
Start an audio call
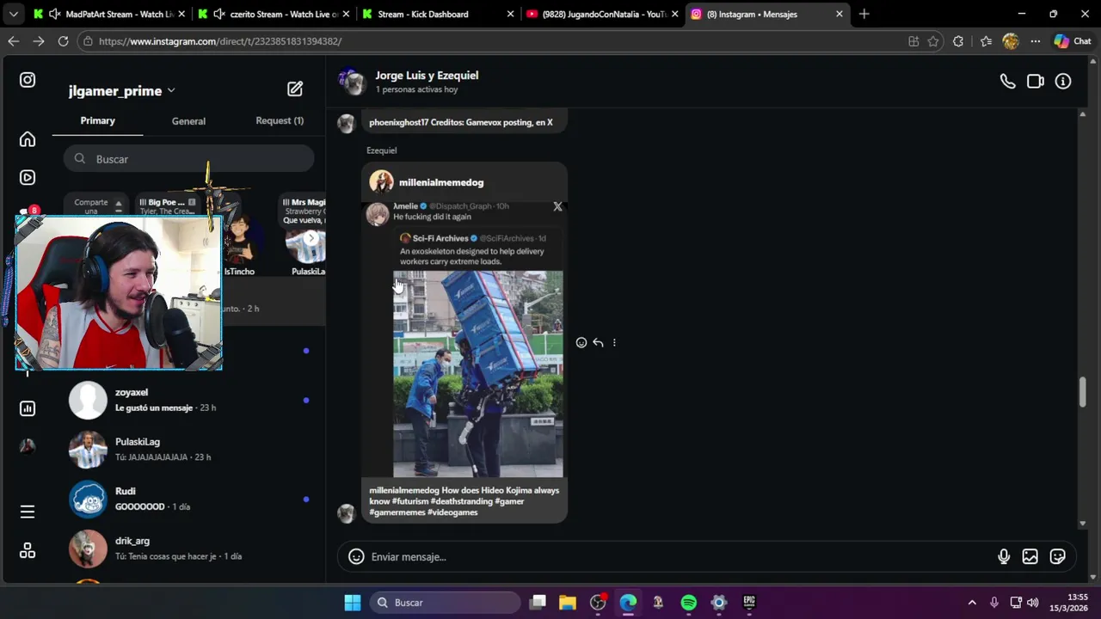1007,82
